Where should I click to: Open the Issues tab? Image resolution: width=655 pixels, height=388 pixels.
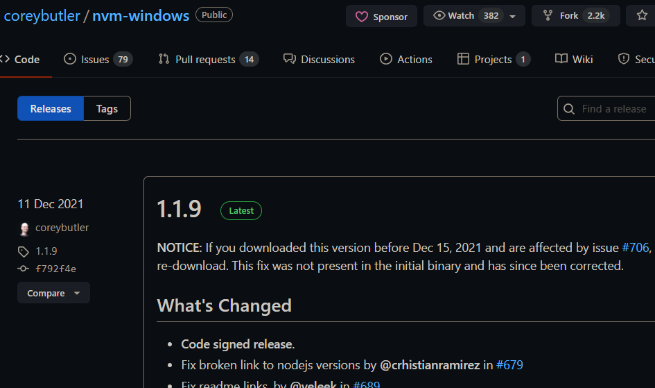coord(98,60)
